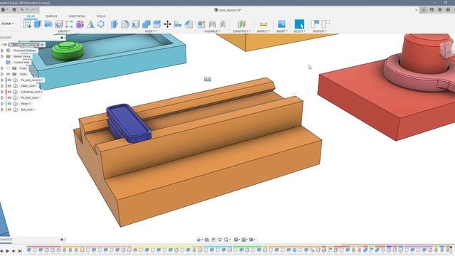455x256 pixels.
Task: Open the CONSTRUCT menu label
Action: pyautogui.click(x=242, y=31)
